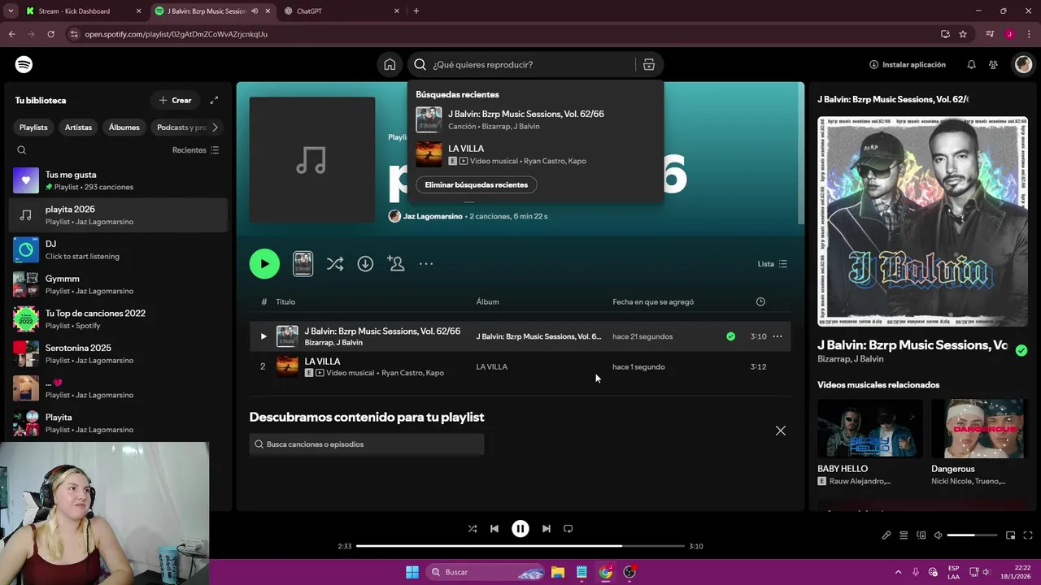Viewport: 1041px width, 585px height.
Task: Open Windows Start menu
Action: pos(412,572)
